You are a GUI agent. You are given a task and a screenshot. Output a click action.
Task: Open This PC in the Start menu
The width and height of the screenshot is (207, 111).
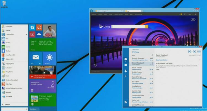pyautogui.click(x=15, y=43)
